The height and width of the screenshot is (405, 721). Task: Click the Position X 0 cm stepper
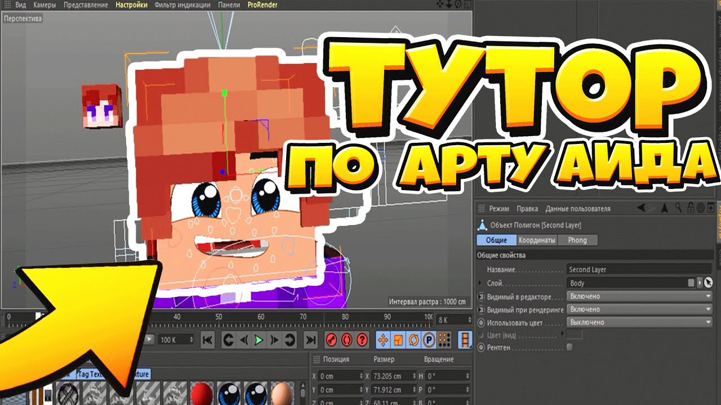pyautogui.click(x=362, y=376)
